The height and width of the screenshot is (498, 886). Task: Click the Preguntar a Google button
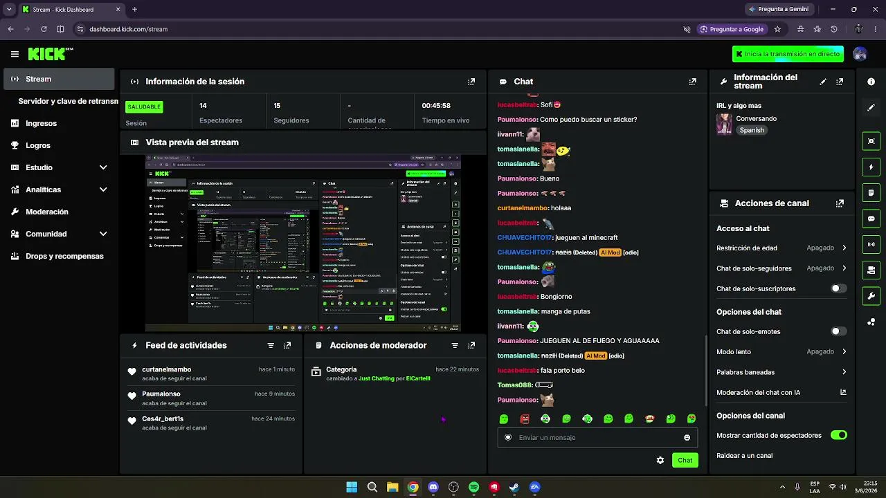point(732,29)
